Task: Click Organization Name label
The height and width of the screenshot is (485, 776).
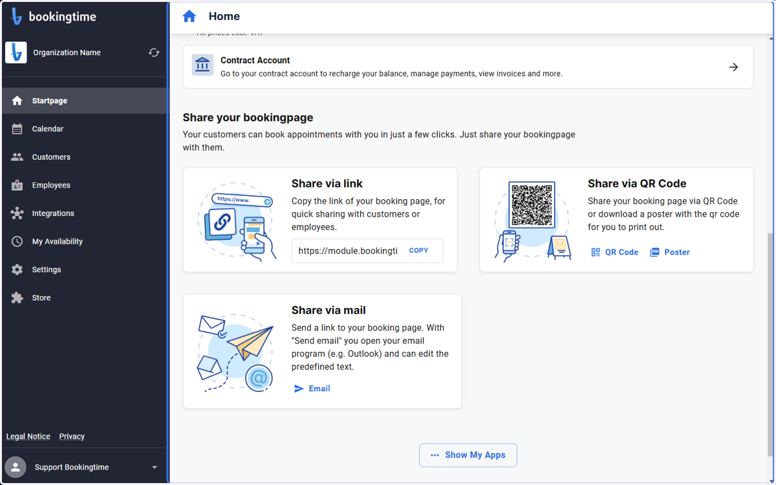Action: point(67,52)
